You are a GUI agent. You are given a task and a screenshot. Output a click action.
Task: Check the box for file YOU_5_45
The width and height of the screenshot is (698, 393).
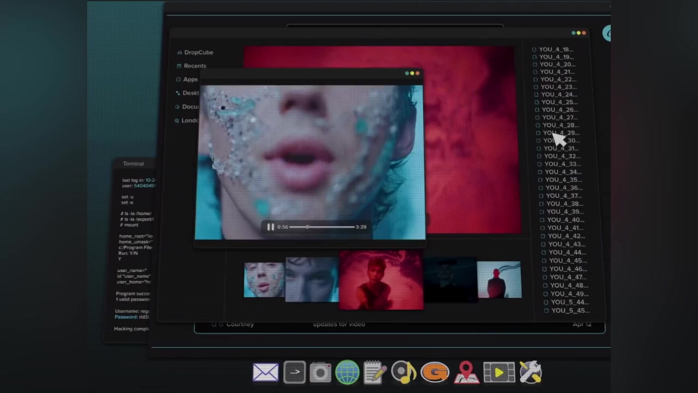546,311
